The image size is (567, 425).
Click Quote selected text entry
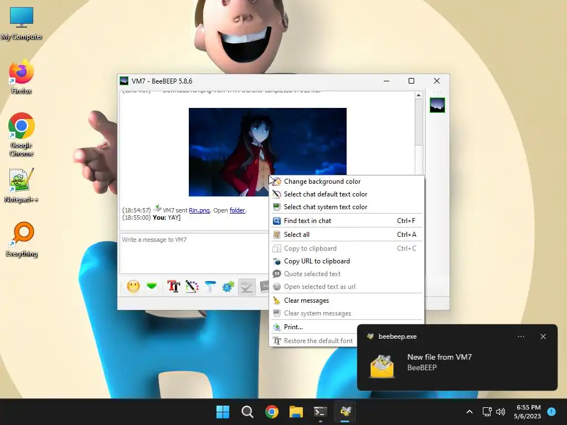point(347,273)
